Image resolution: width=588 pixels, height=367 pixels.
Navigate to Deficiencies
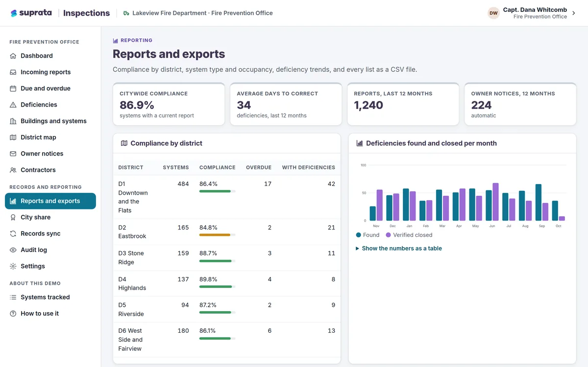click(50, 105)
